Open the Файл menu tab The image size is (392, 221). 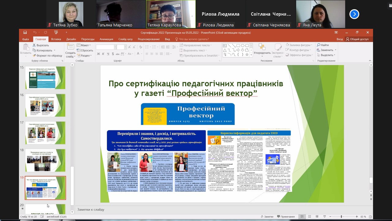pos(25,39)
